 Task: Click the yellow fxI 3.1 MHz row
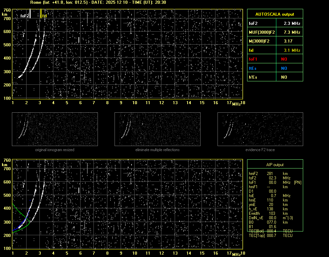275,50
